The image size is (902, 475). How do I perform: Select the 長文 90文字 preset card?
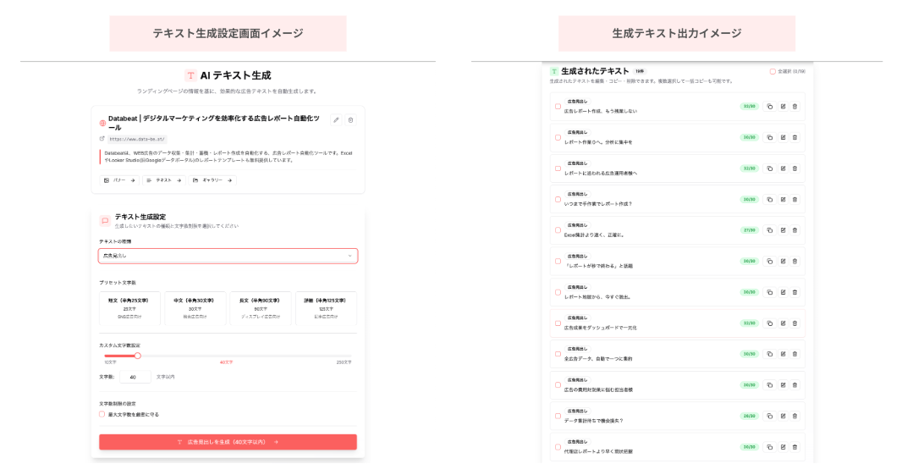(x=261, y=308)
